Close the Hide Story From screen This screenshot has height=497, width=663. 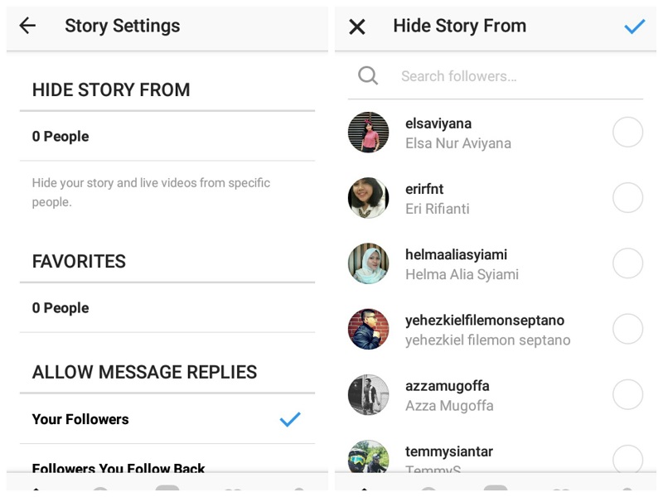pyautogui.click(x=357, y=27)
